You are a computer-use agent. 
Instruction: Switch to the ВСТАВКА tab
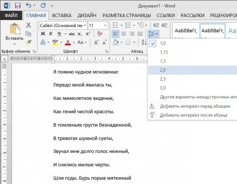[62, 15]
